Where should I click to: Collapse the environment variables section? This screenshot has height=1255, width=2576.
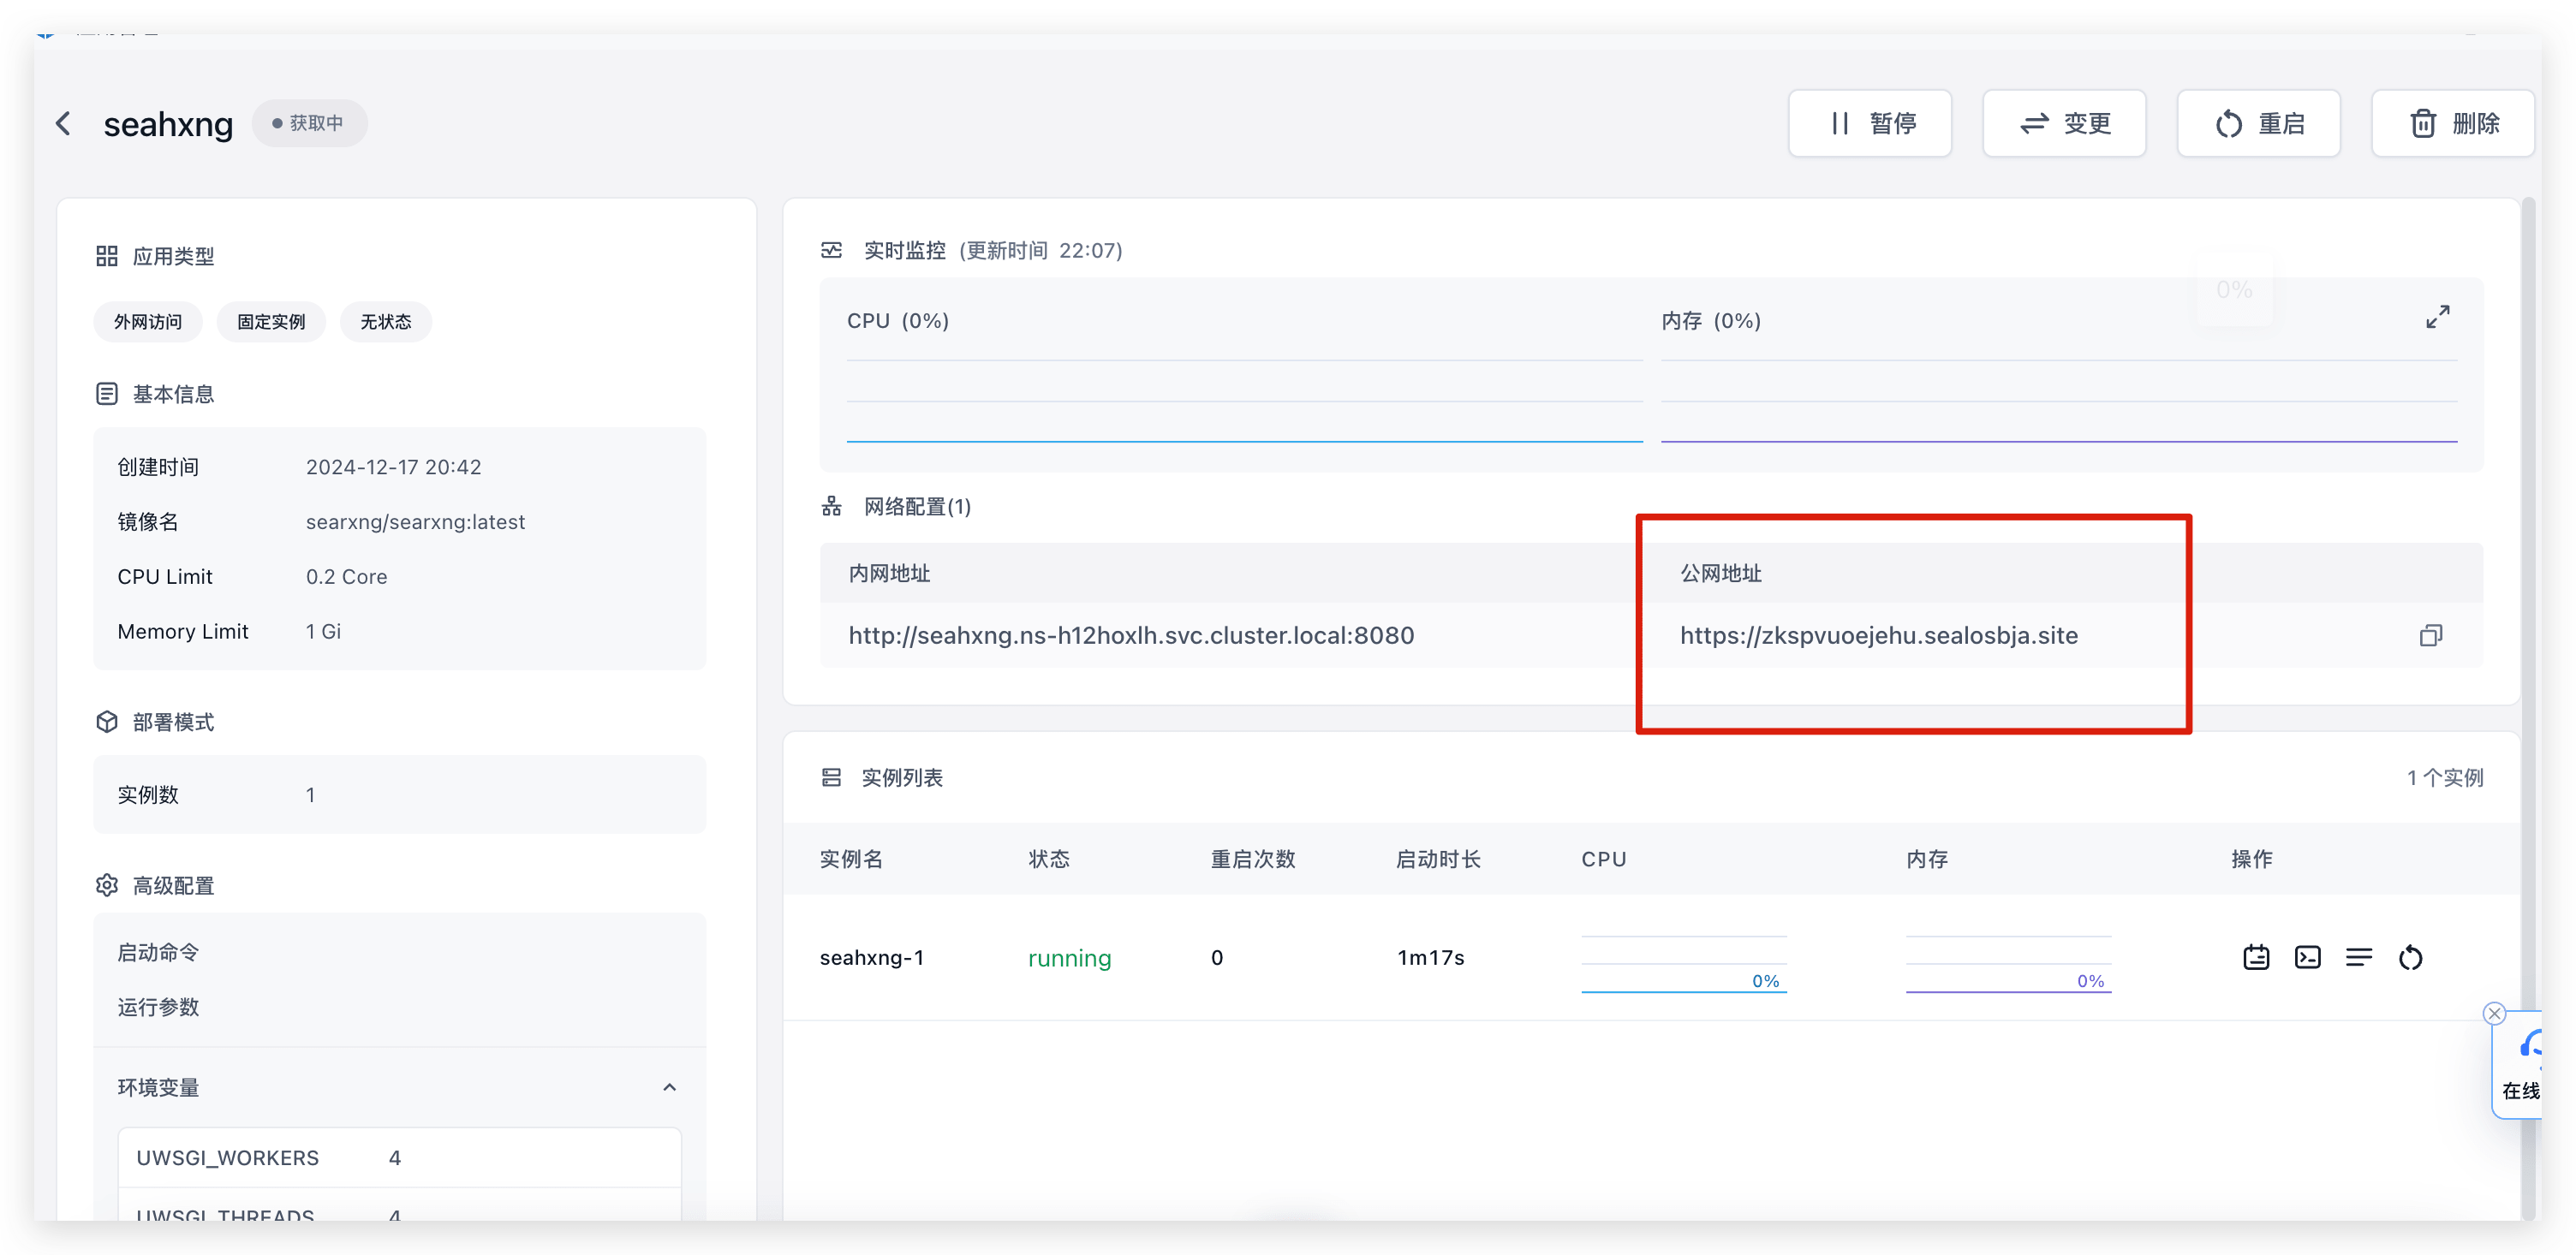click(x=669, y=1088)
